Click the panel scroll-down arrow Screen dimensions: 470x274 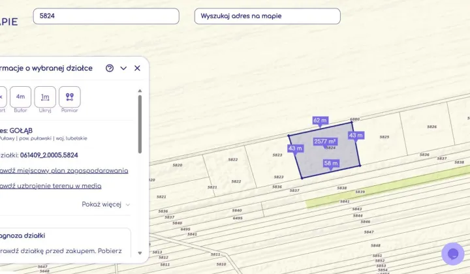(x=140, y=253)
